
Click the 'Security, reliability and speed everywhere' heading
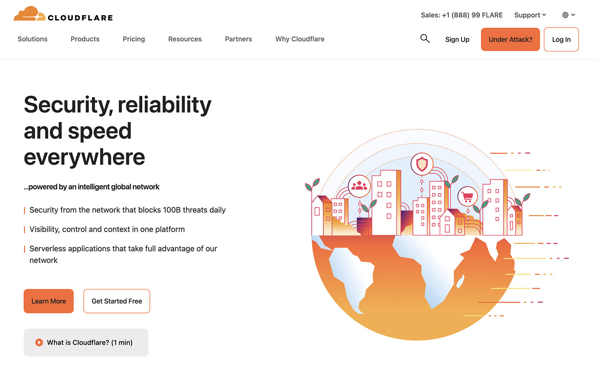tap(118, 131)
